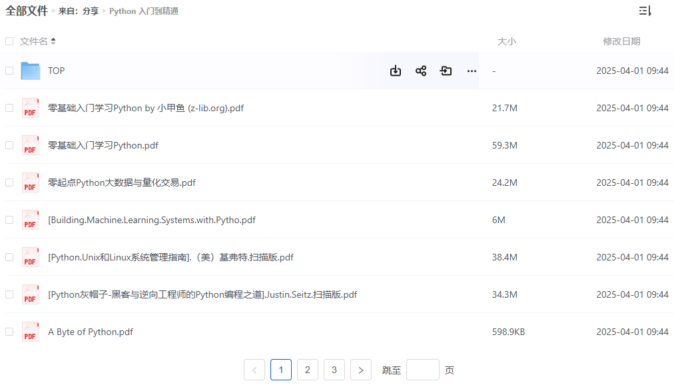
Task: Check the box beside A Byte of Python.pdf
Action: click(9, 331)
